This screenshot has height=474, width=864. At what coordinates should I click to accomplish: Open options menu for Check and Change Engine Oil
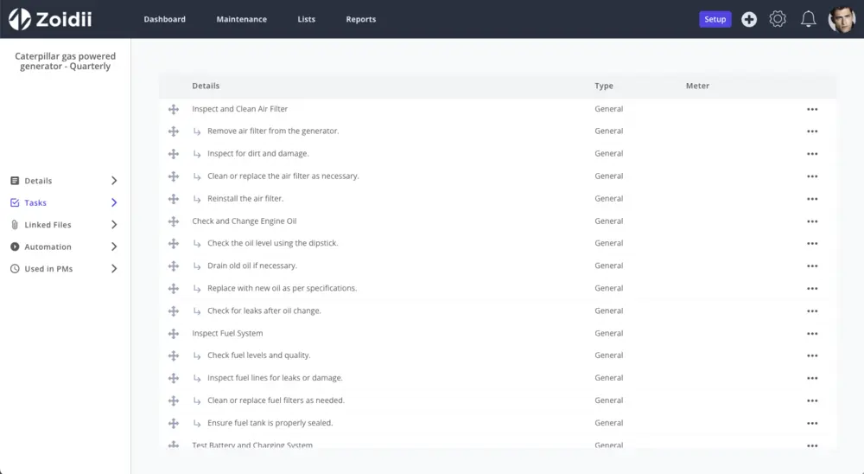812,221
